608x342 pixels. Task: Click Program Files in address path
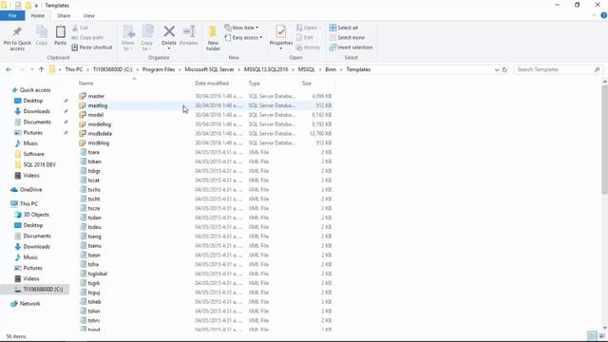(159, 69)
